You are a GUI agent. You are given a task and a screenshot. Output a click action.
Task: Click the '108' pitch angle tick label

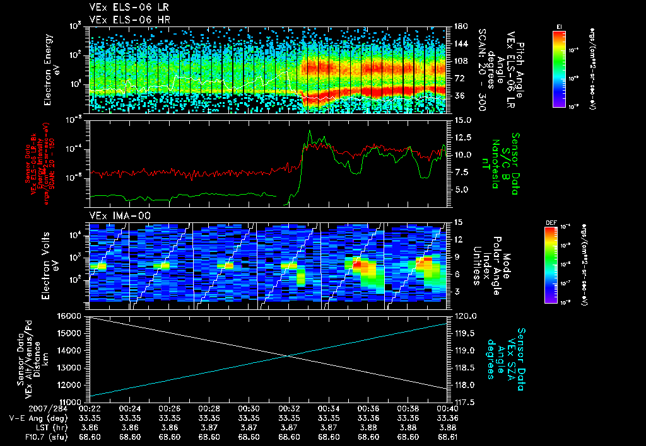(x=461, y=61)
